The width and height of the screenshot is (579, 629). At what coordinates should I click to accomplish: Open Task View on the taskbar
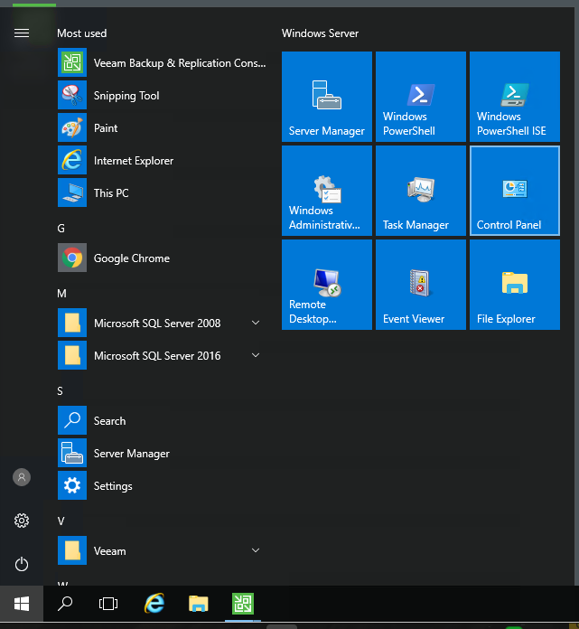108,604
